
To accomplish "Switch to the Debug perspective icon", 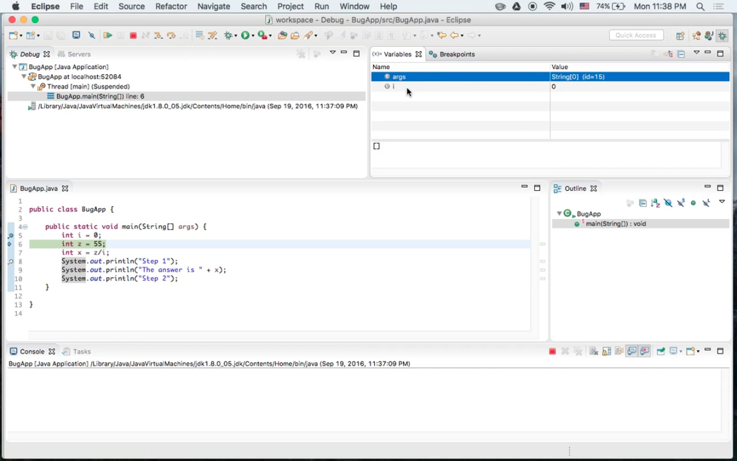I will [722, 36].
